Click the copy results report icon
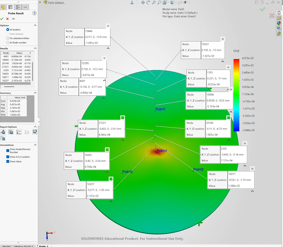Viewport: 283px width, 247px height. [3, 139]
